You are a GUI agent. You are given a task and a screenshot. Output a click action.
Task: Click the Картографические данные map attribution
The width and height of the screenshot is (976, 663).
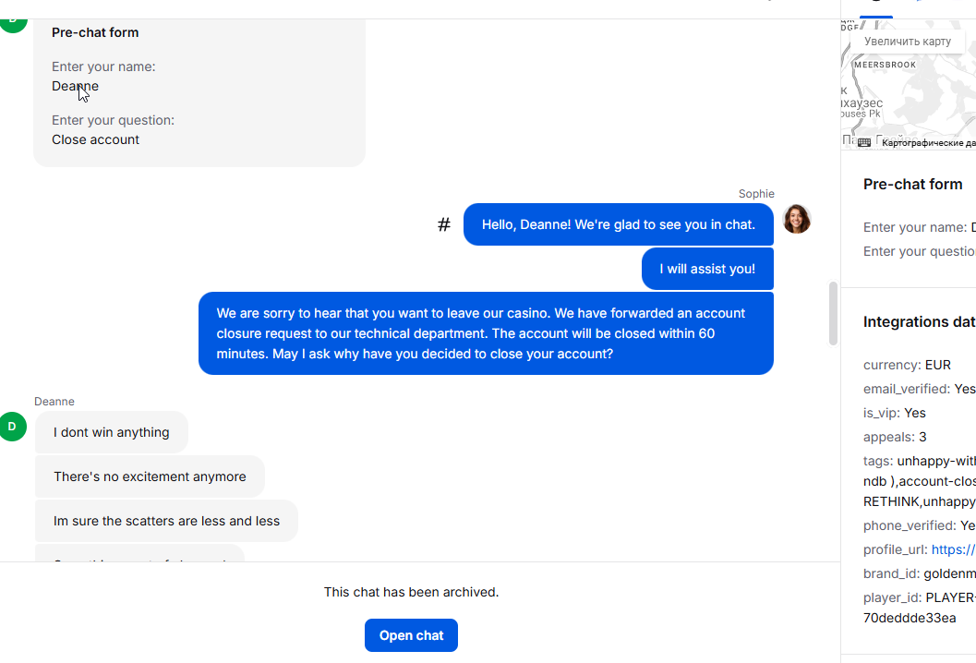tap(929, 143)
